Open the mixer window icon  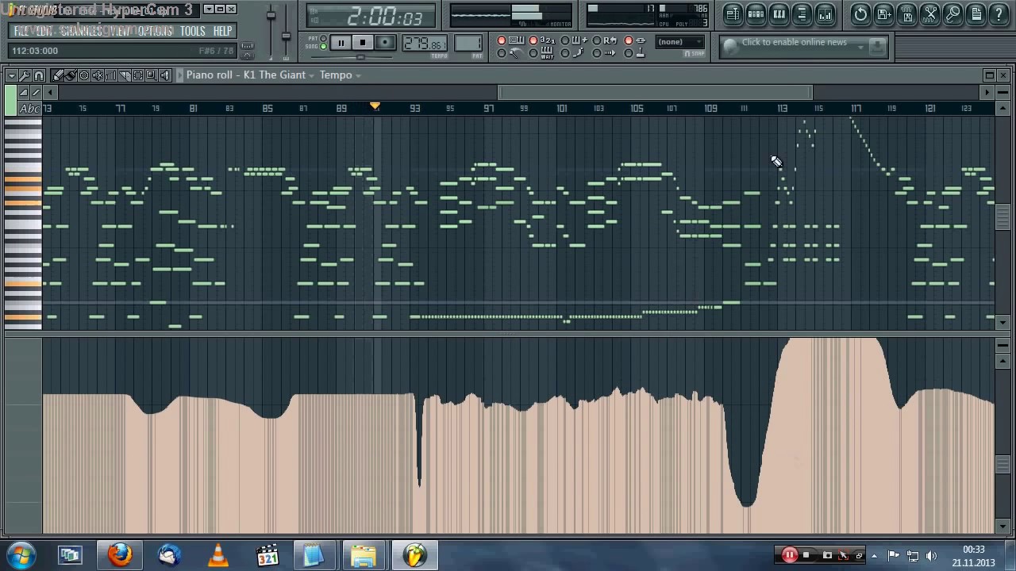tap(825, 13)
